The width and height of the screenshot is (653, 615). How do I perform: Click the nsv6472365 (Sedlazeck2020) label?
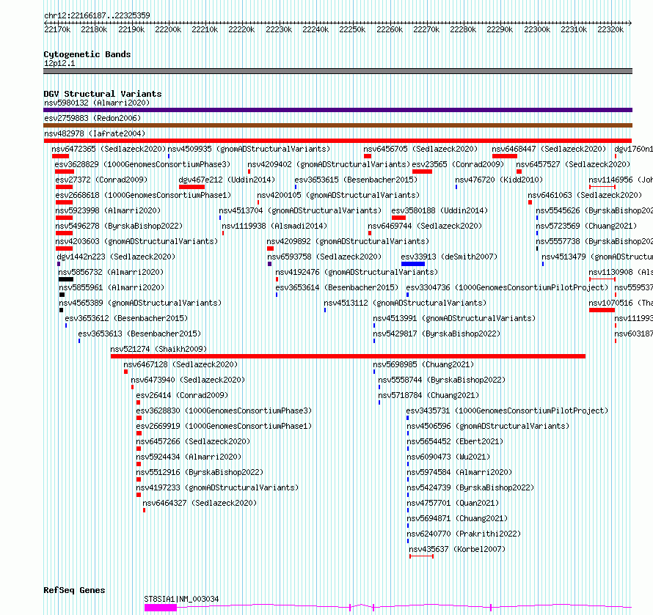(109, 149)
